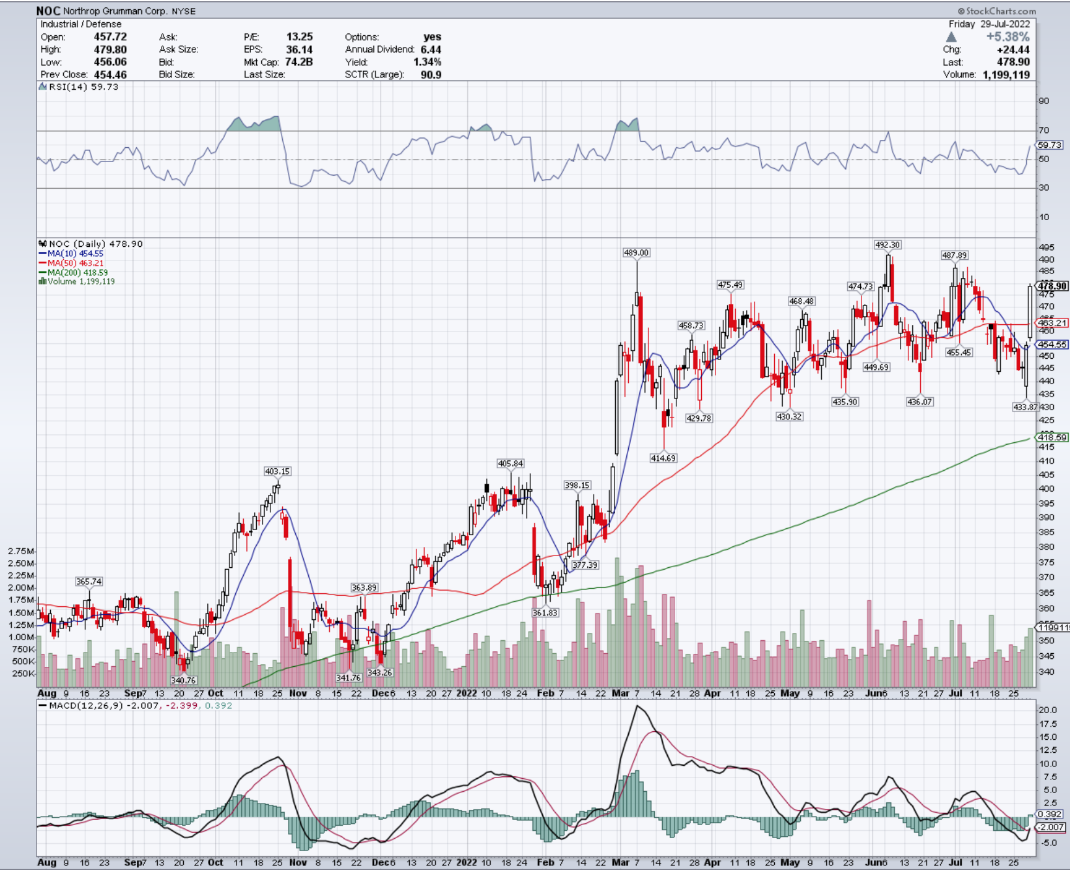Image resolution: width=1070 pixels, height=870 pixels.
Task: Click the 489.00 March high annotation
Action: click(x=637, y=253)
